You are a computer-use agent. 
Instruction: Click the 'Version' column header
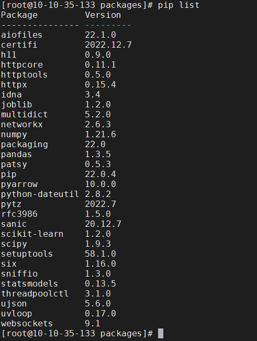click(x=103, y=15)
